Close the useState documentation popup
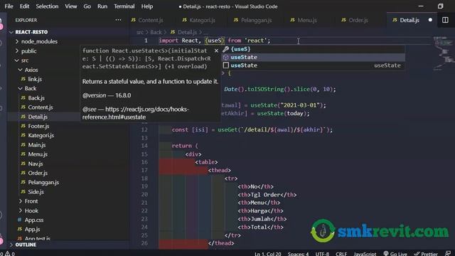This screenshot has width=455, height=256. (216, 50)
